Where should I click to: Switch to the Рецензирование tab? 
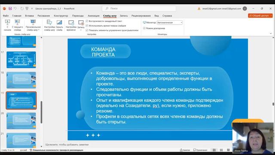141,15
